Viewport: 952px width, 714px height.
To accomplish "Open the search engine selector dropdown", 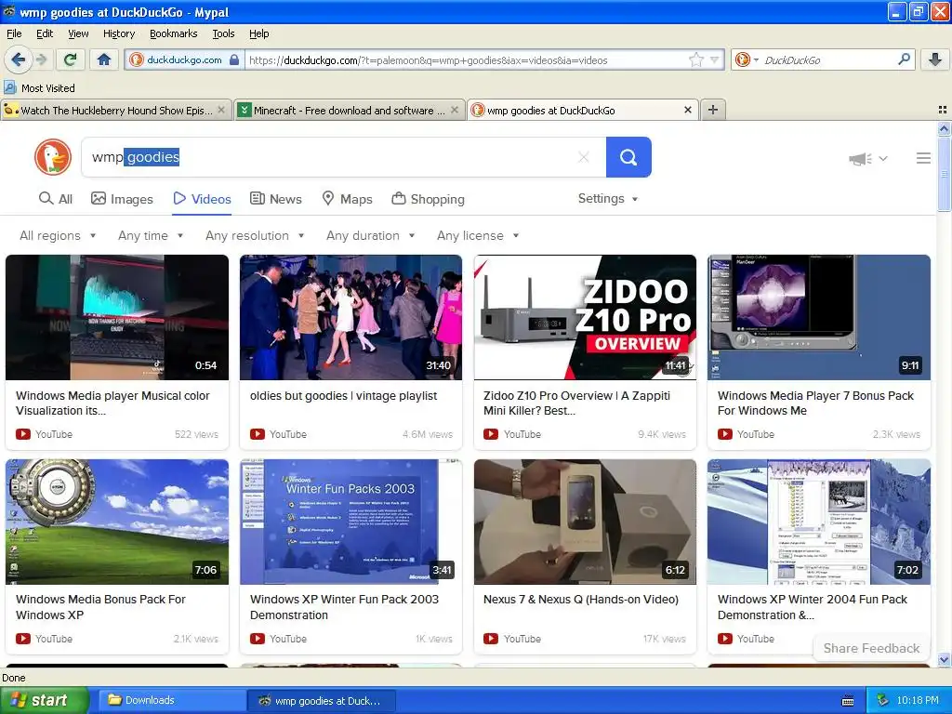I will tap(747, 59).
